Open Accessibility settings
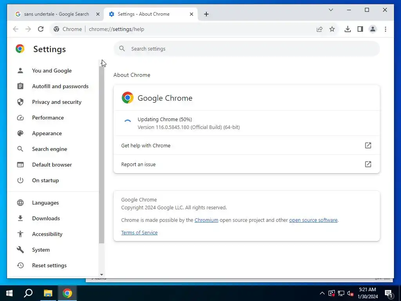Image resolution: width=401 pixels, height=301 pixels. point(47,234)
